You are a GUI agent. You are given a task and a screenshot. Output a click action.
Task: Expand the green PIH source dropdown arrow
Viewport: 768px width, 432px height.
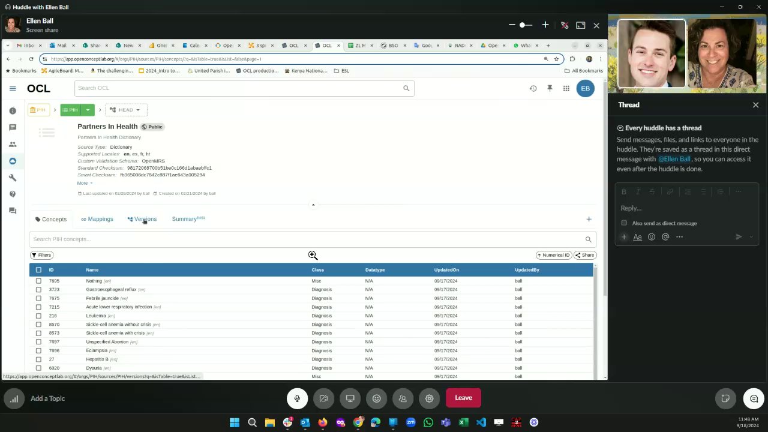pyautogui.click(x=88, y=110)
